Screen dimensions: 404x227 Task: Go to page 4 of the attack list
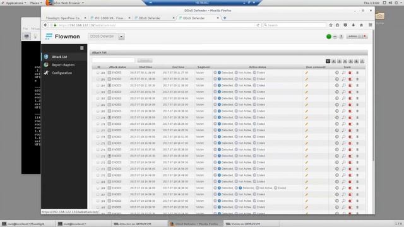[x=345, y=61]
